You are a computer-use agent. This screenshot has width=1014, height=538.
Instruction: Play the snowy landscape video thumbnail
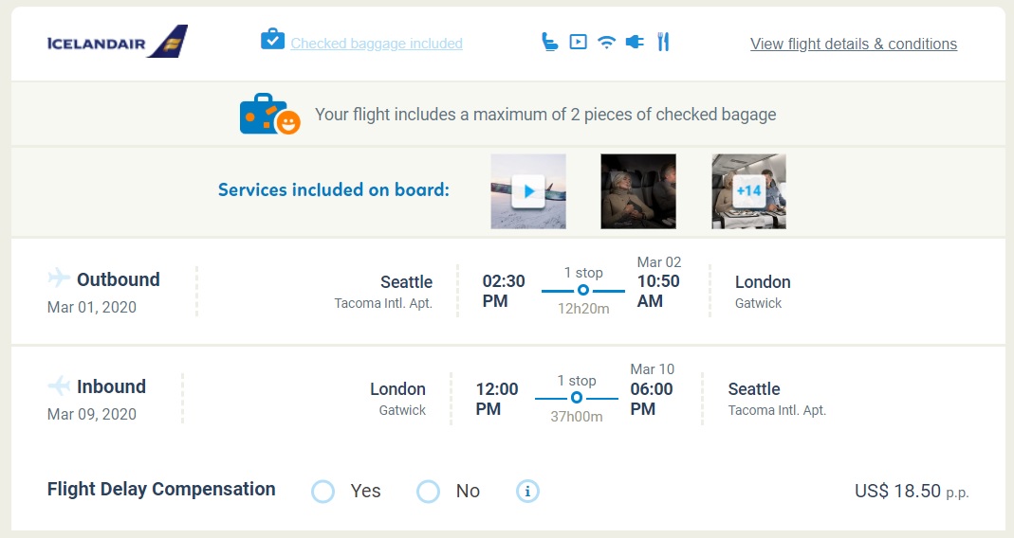528,191
